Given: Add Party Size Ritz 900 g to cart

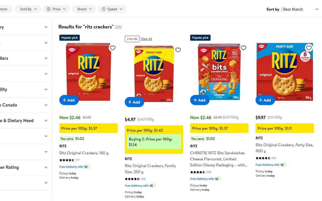Looking at the screenshot, I should [265, 100].
